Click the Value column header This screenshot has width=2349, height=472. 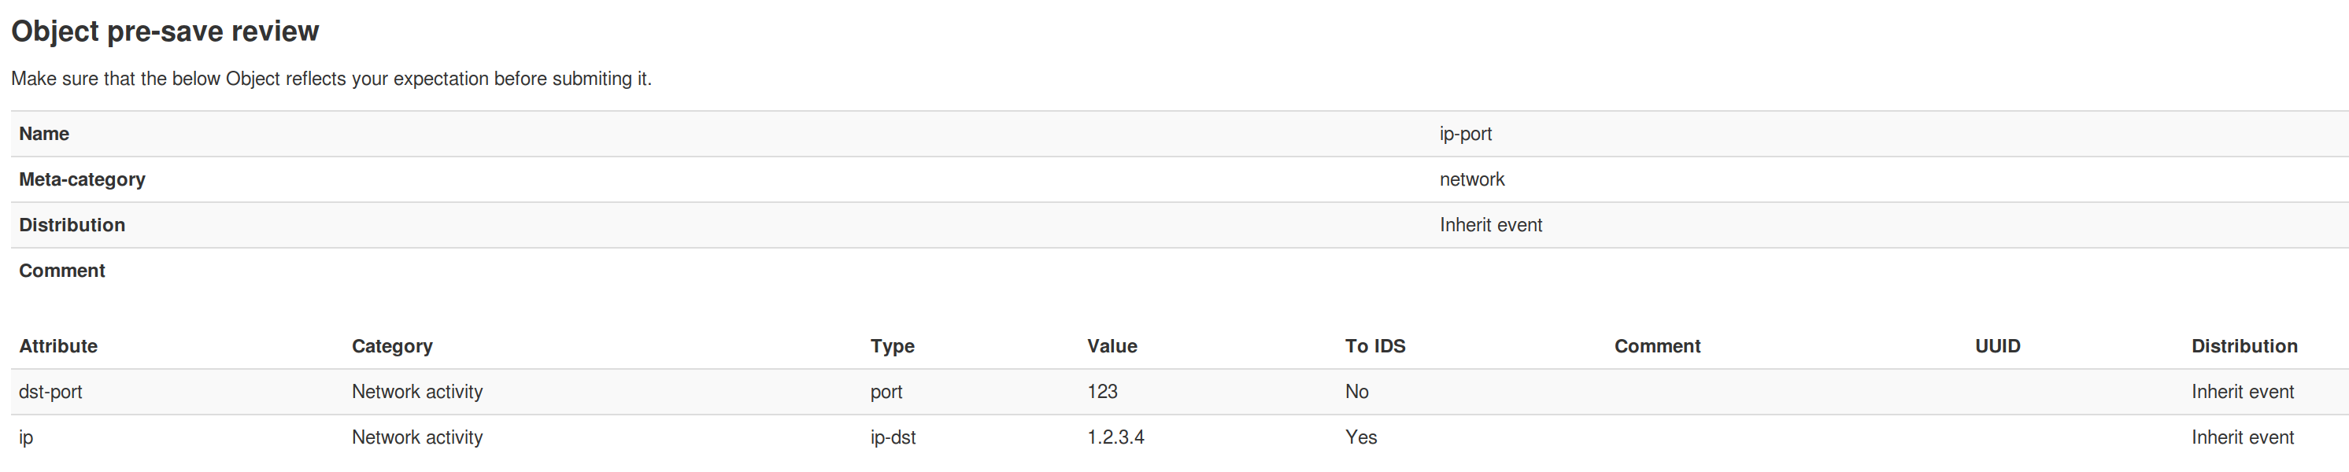1112,346
